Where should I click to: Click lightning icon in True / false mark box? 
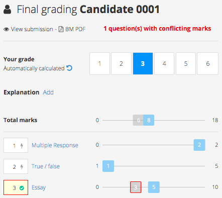tap(22, 167)
